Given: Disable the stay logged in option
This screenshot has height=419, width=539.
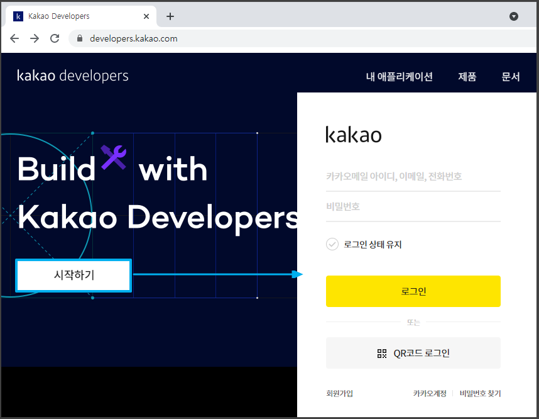Looking at the screenshot, I should tap(332, 244).
